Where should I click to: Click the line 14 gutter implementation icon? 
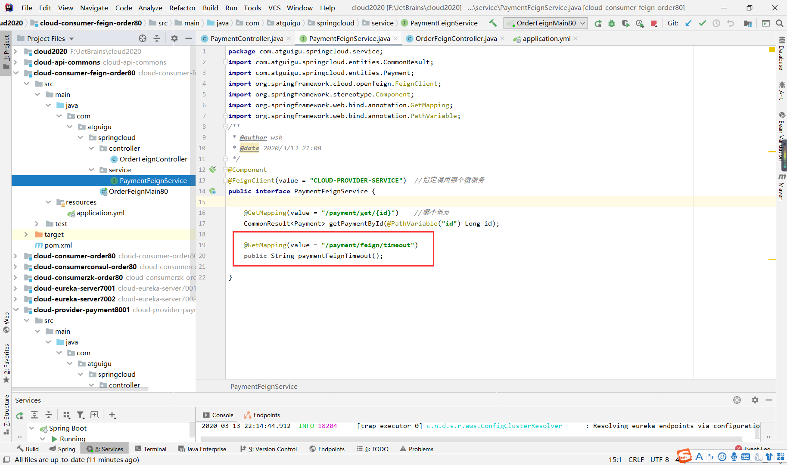coord(212,191)
